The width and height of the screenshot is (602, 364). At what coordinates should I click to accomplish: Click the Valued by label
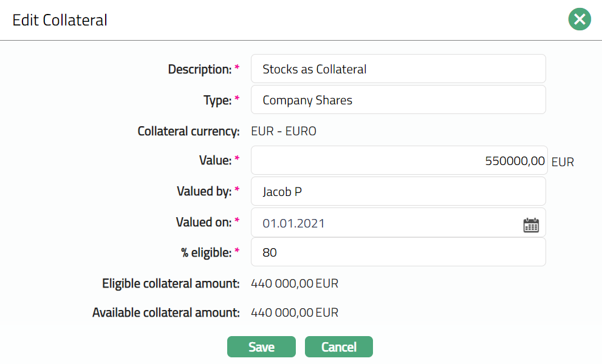pyautogui.click(x=204, y=192)
